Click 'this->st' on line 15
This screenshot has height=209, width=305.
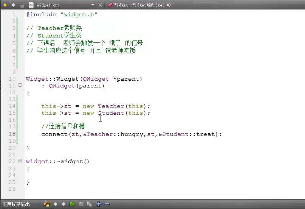click(56, 113)
